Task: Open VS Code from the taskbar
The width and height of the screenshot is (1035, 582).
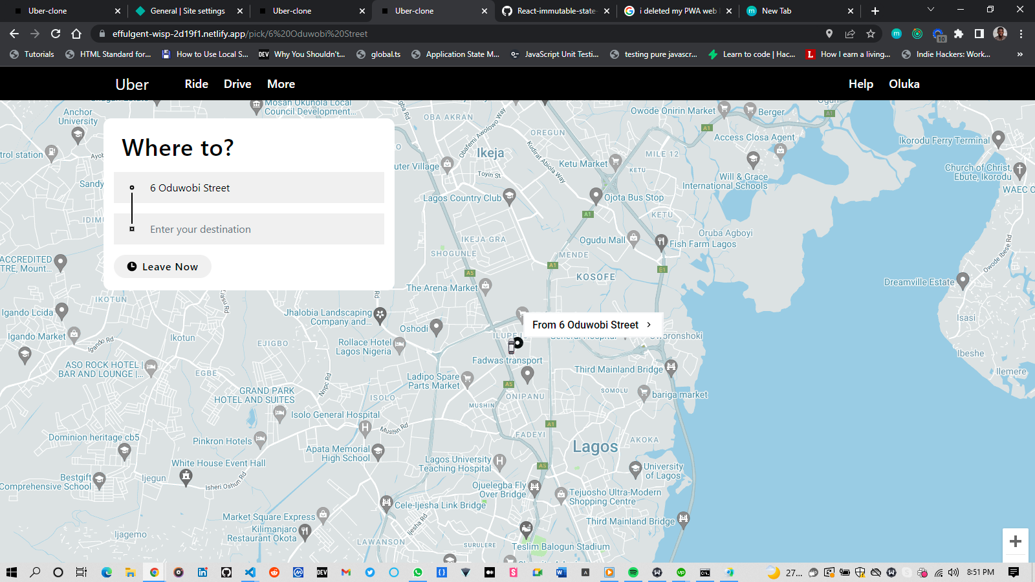Action: click(250, 572)
